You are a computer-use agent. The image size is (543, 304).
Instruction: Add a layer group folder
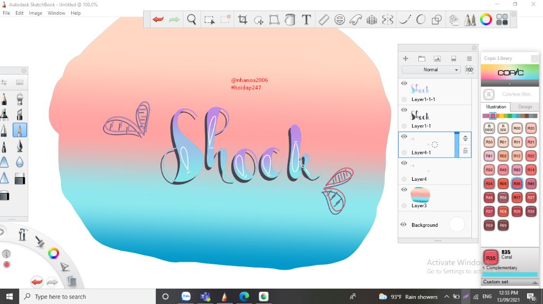tap(422, 58)
